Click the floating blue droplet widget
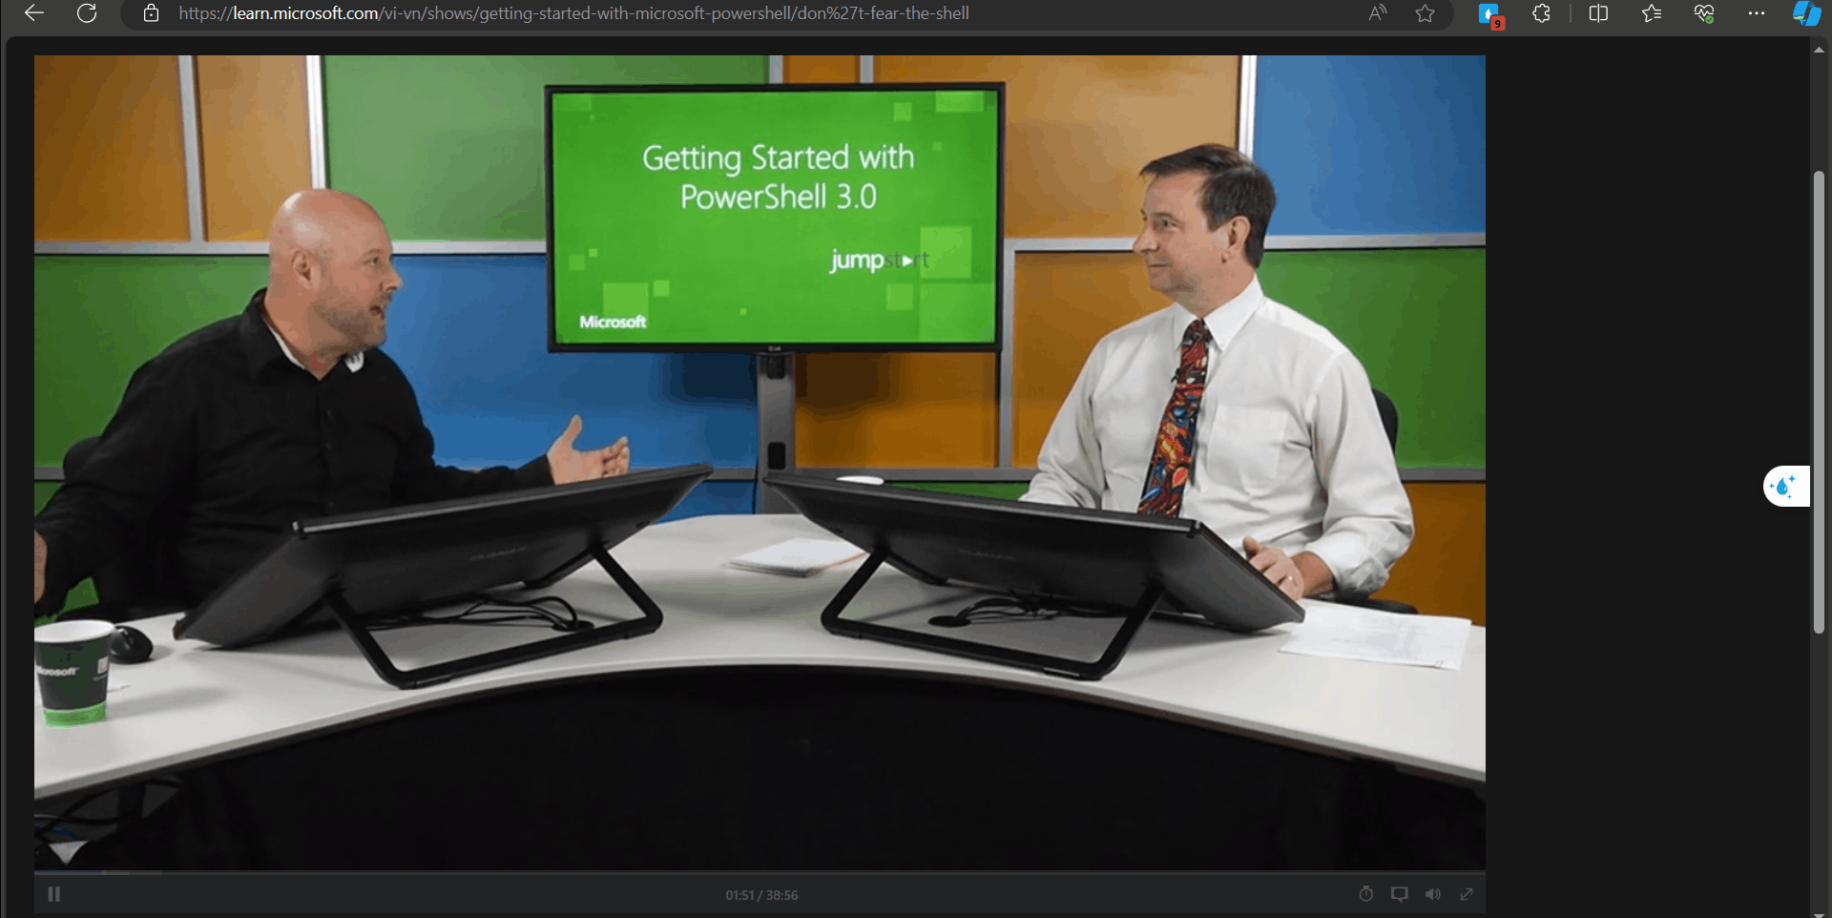 1785,487
